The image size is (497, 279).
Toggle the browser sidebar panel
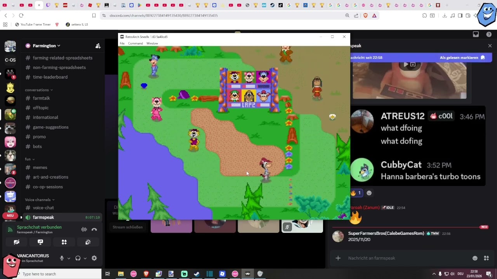click(460, 15)
